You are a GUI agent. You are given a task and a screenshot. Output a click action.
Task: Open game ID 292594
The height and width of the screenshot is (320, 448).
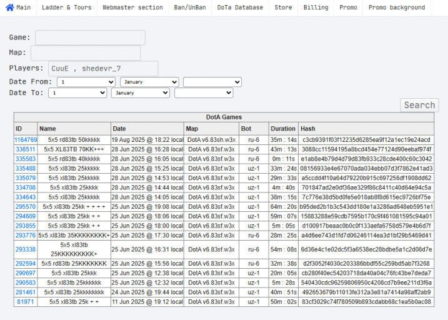click(26, 263)
